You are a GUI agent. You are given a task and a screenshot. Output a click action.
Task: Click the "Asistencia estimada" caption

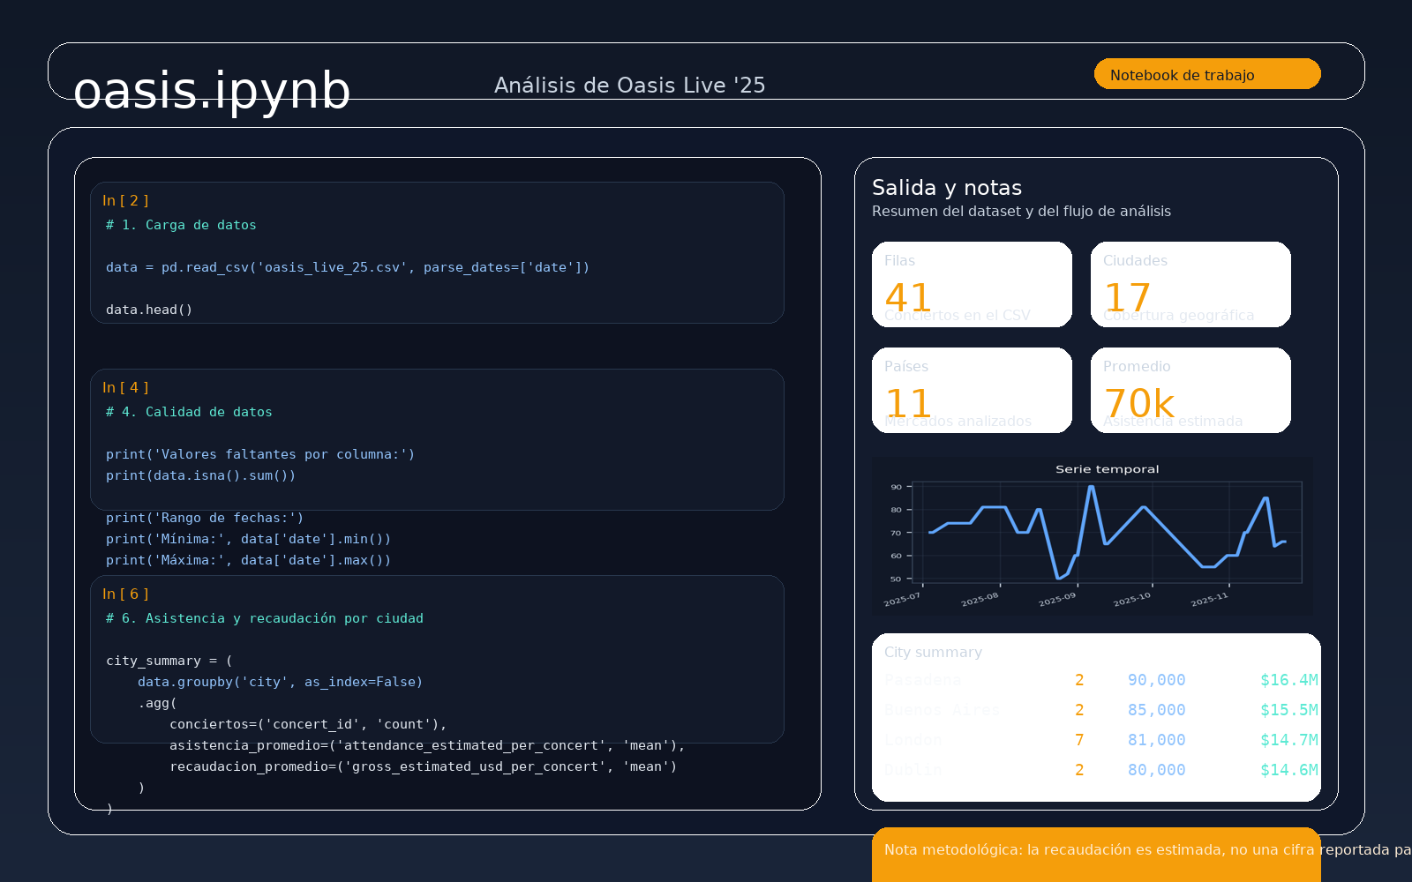pos(1173,422)
